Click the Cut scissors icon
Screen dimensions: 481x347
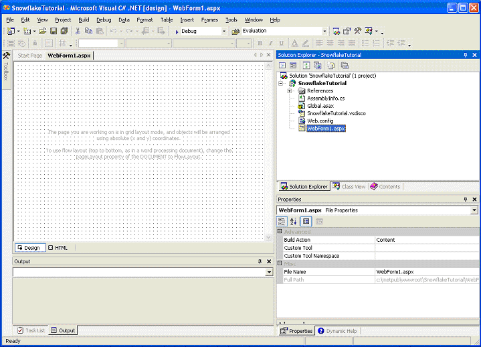tap(78, 31)
